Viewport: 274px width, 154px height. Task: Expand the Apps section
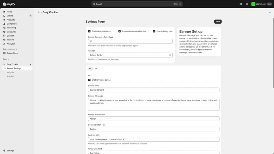[x=6, y=59]
